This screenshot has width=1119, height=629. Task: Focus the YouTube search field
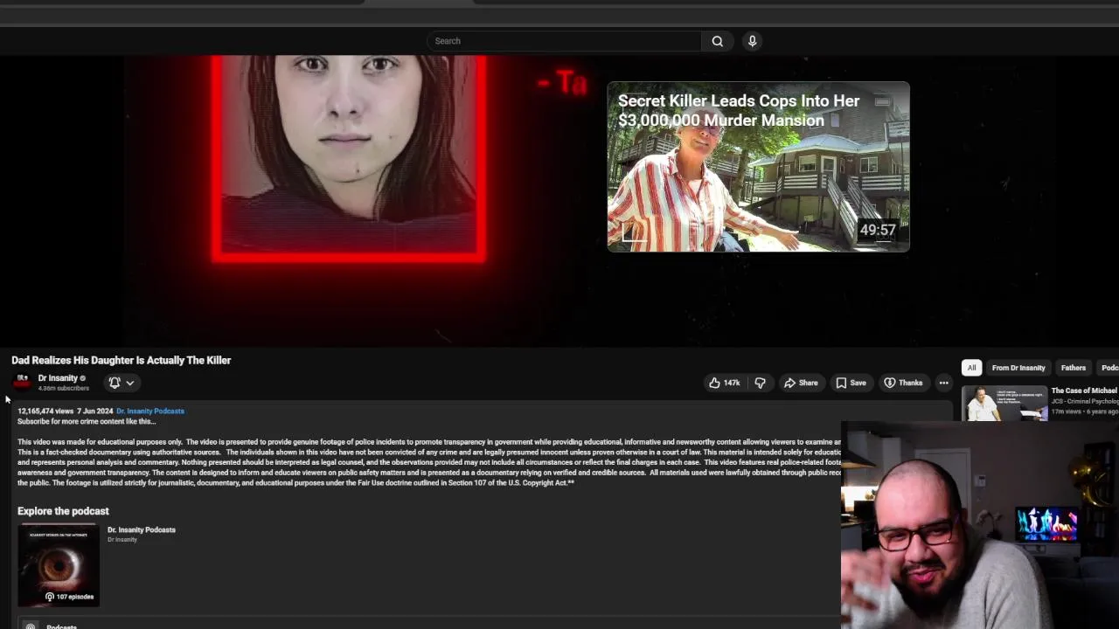click(x=564, y=41)
